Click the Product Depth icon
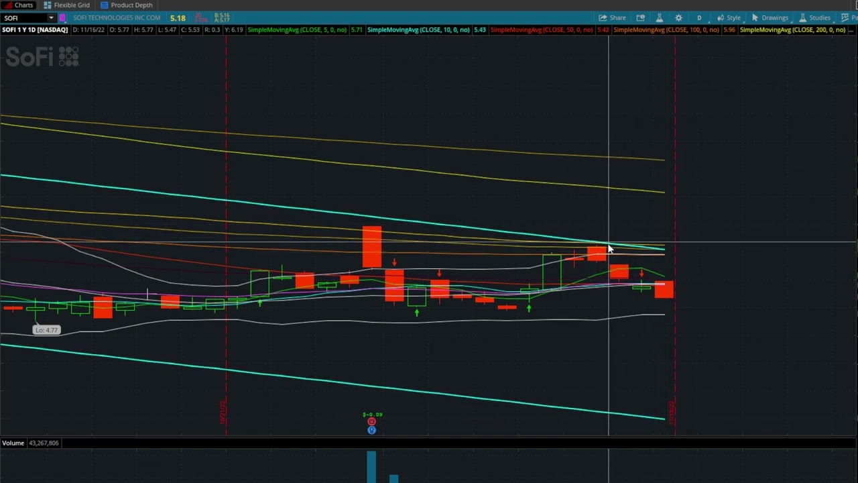858x483 pixels. click(x=104, y=5)
